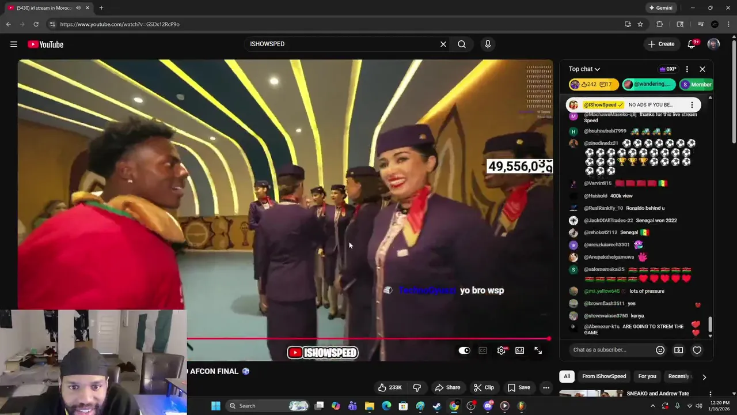Open Create upload button
The width and height of the screenshot is (737, 415).
[x=661, y=44]
